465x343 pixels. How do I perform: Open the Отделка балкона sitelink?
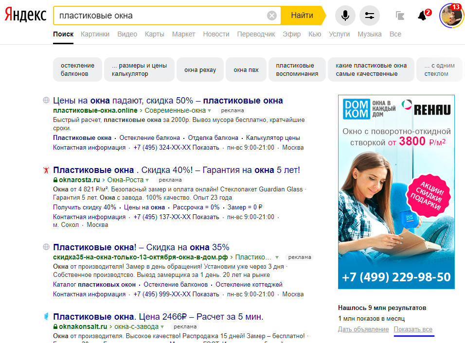click(x=213, y=137)
